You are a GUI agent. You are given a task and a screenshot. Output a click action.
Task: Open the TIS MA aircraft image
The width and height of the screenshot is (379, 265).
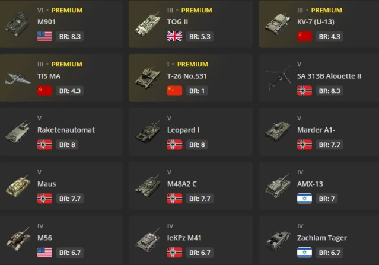pyautogui.click(x=18, y=78)
